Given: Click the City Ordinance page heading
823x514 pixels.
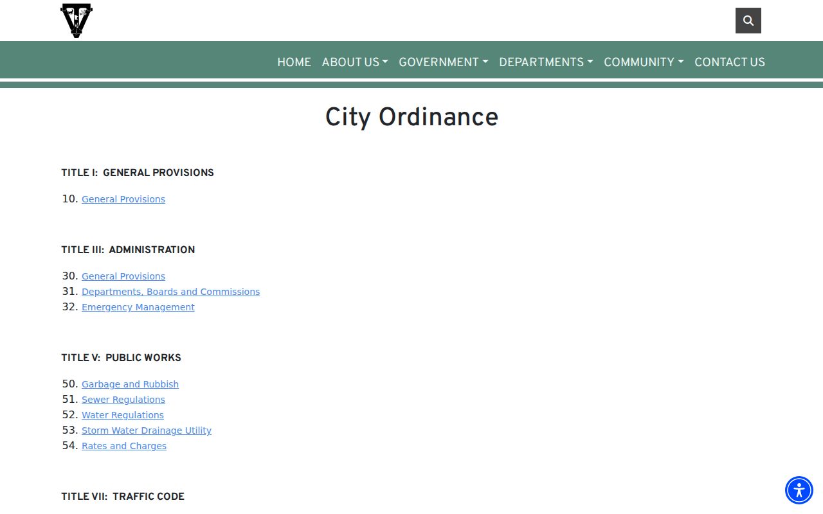Looking at the screenshot, I should pos(411,117).
